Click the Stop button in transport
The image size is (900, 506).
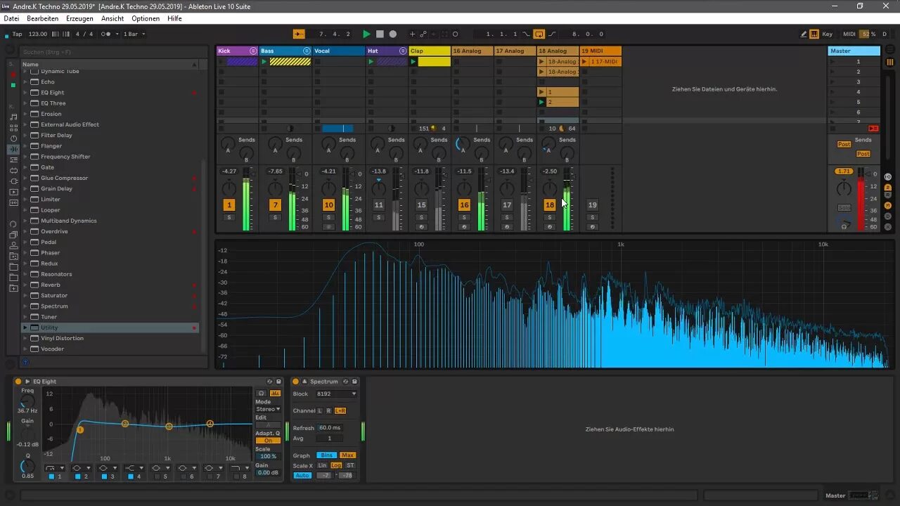coord(380,34)
